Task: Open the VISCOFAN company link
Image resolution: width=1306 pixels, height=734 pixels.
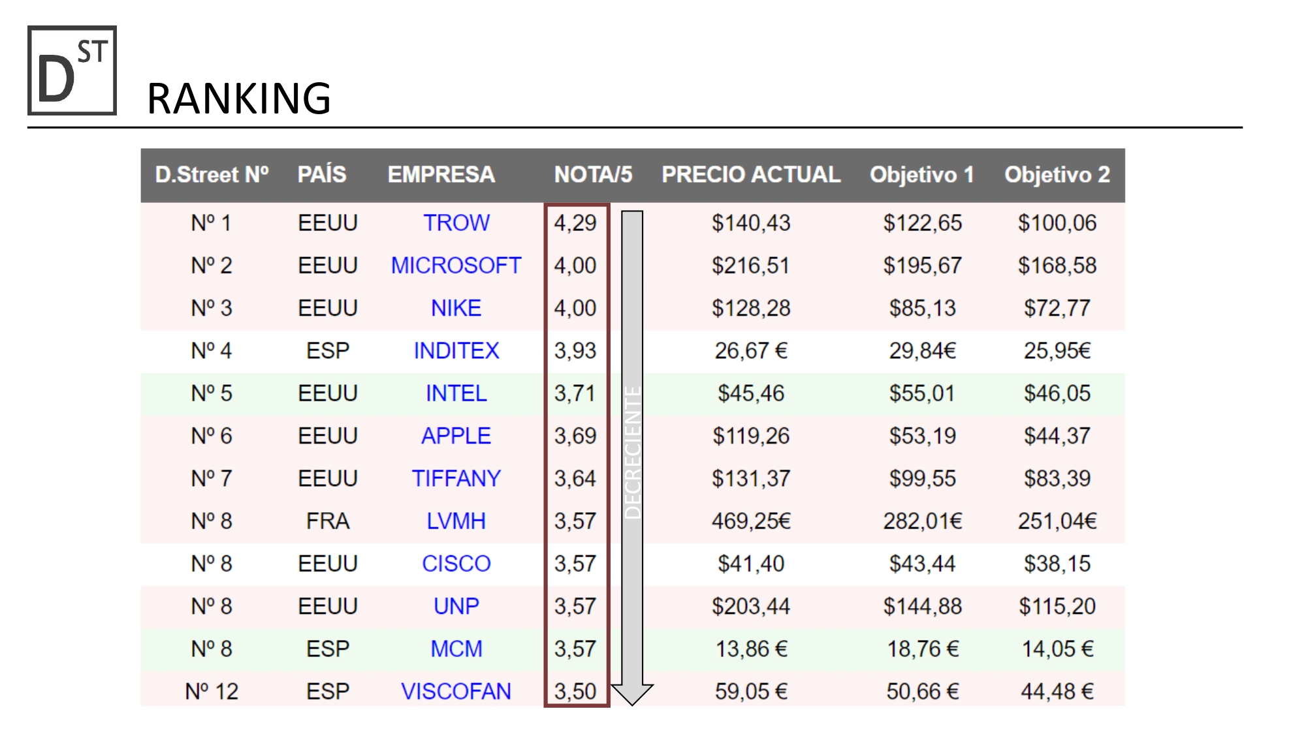Action: (x=456, y=691)
